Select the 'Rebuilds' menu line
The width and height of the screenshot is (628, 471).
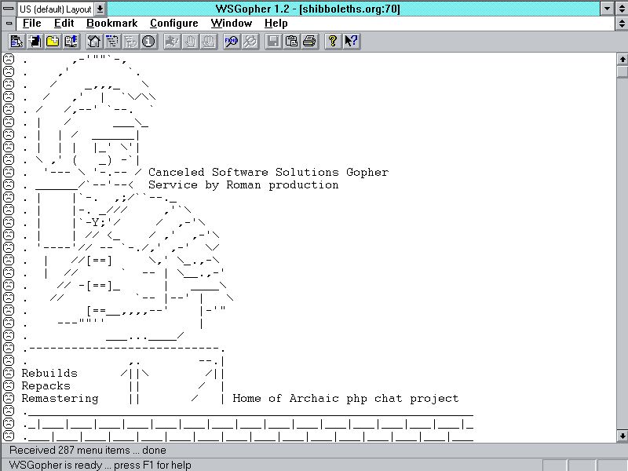tap(49, 373)
